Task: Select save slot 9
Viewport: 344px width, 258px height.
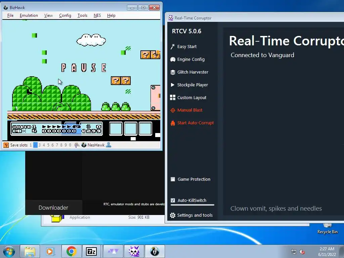Action: [x=66, y=145]
